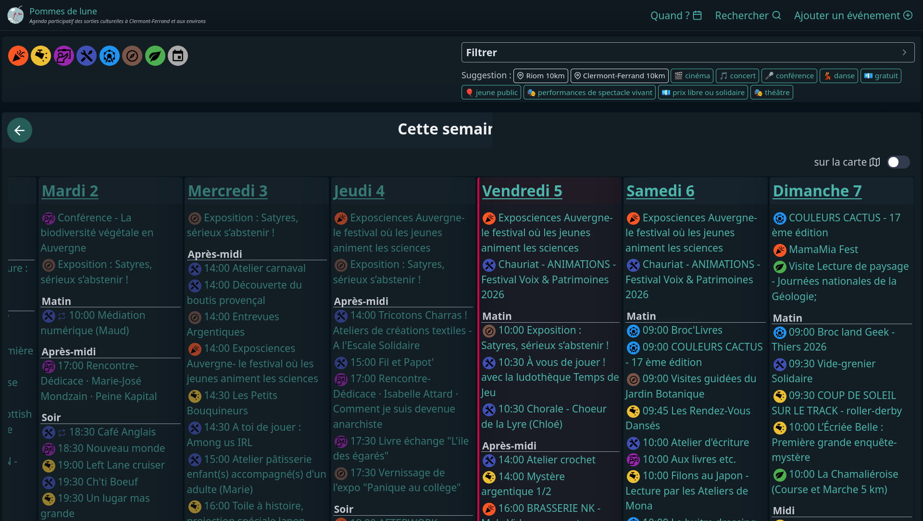The height and width of the screenshot is (521, 923).
Task: Open 10:00 La Chamaliéroise event
Action: coord(835,482)
